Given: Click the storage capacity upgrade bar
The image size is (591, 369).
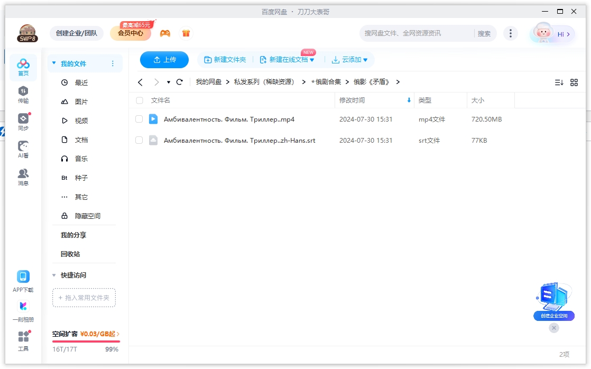Looking at the screenshot, I should (x=85, y=335).
